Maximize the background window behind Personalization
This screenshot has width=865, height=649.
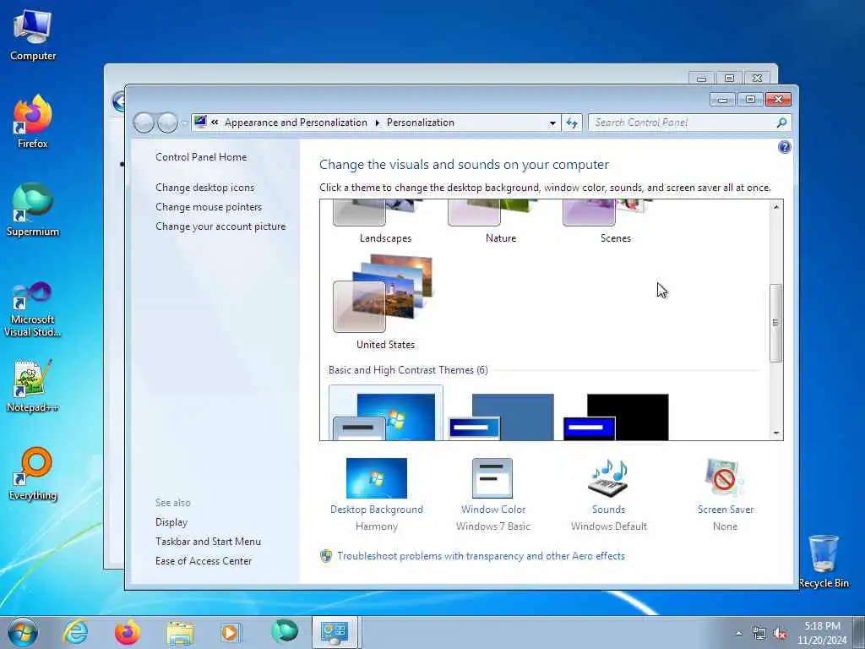click(729, 79)
